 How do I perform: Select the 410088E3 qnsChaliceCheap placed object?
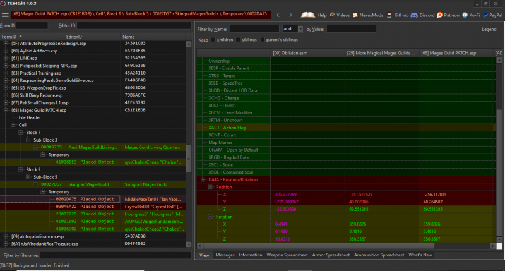92,162
